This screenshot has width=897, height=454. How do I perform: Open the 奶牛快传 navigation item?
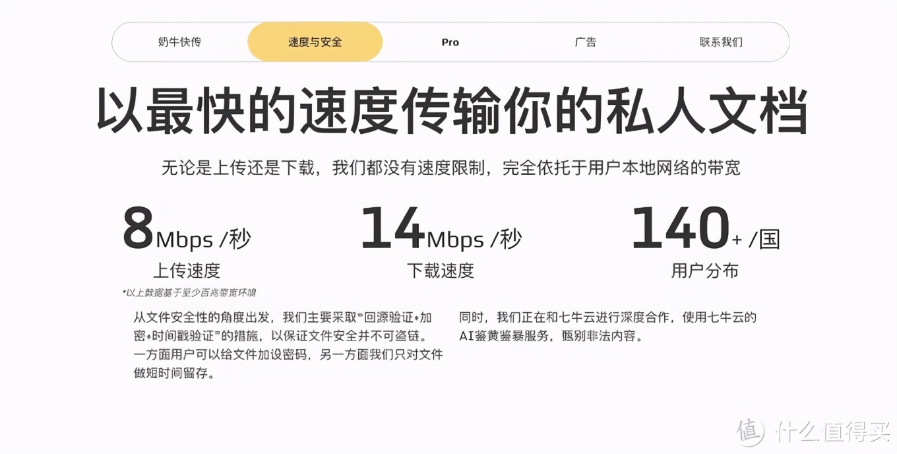click(x=181, y=42)
